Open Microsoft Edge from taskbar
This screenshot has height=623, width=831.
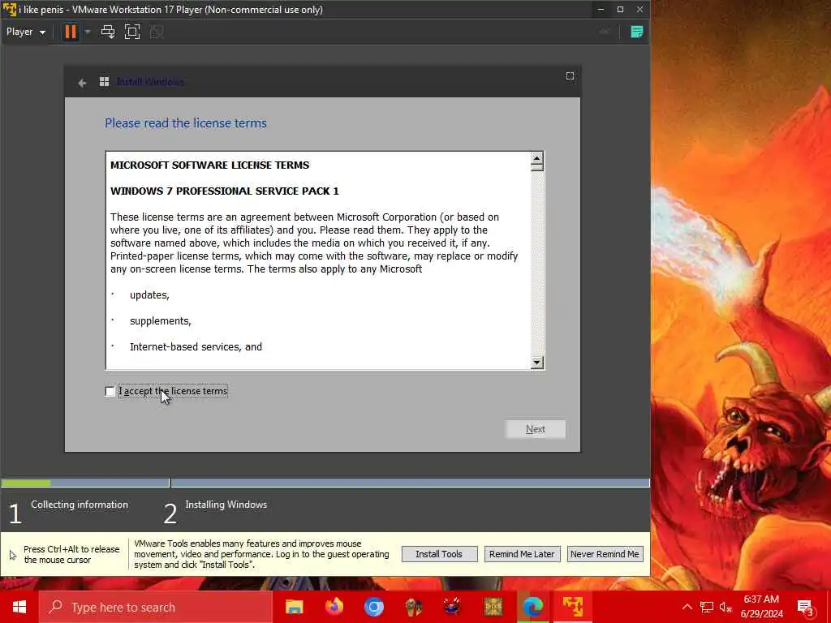pos(532,607)
